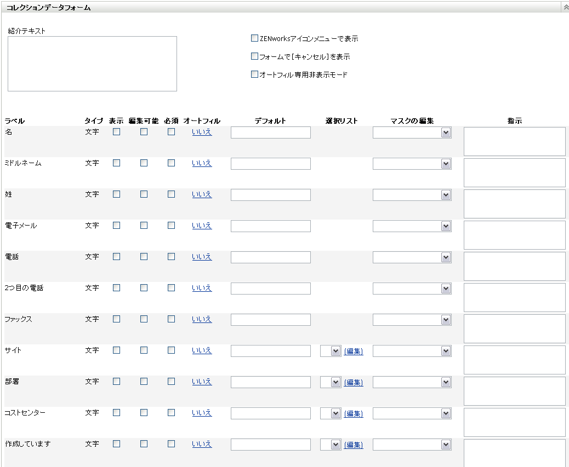
Task: Tick the 表示 checkbox for 名 row
Action: click(x=116, y=132)
